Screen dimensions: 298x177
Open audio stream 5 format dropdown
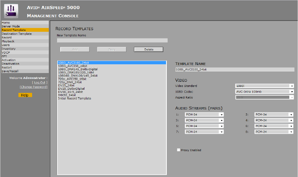[204, 126]
